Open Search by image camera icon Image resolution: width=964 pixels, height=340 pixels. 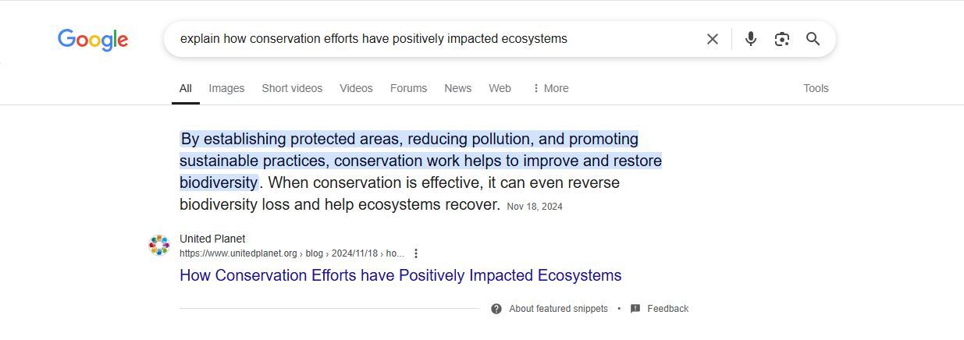[782, 39]
